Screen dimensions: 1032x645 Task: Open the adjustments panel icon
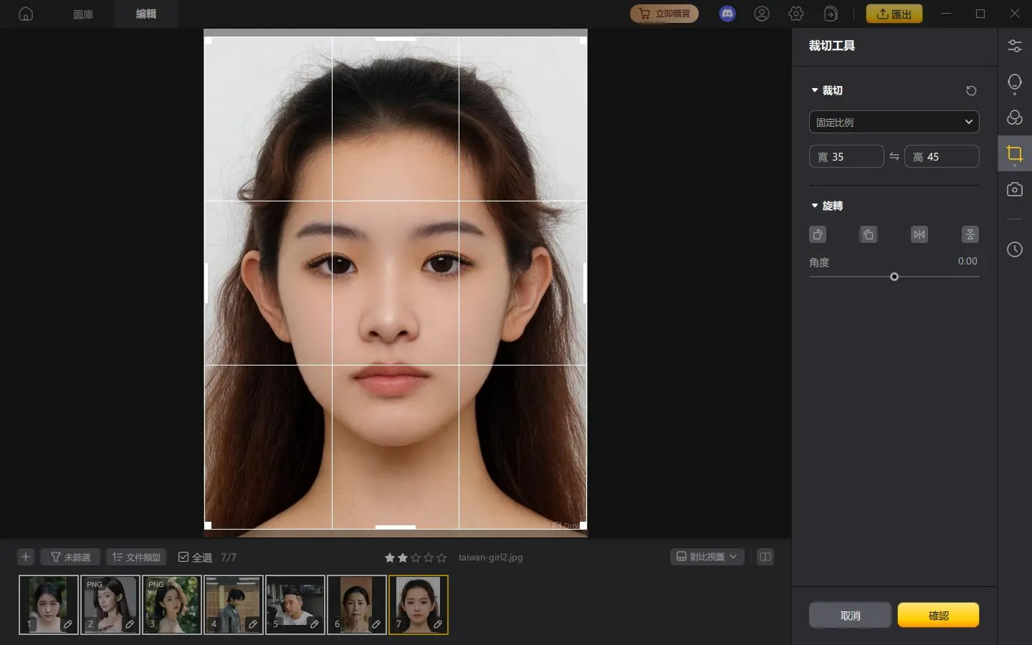(1014, 45)
